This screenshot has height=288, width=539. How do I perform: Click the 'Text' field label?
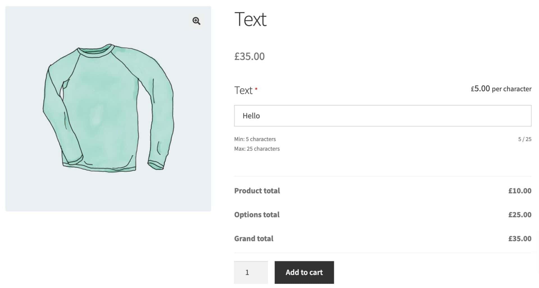243,90
